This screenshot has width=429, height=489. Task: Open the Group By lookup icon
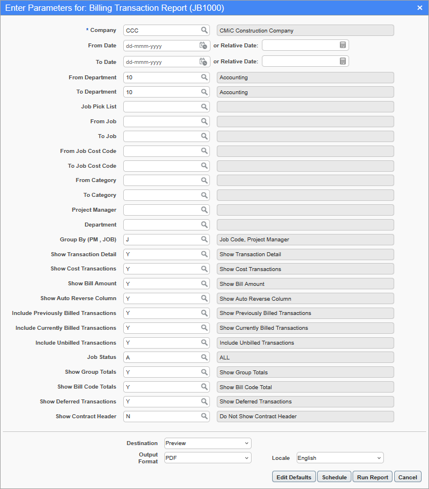tap(204, 239)
